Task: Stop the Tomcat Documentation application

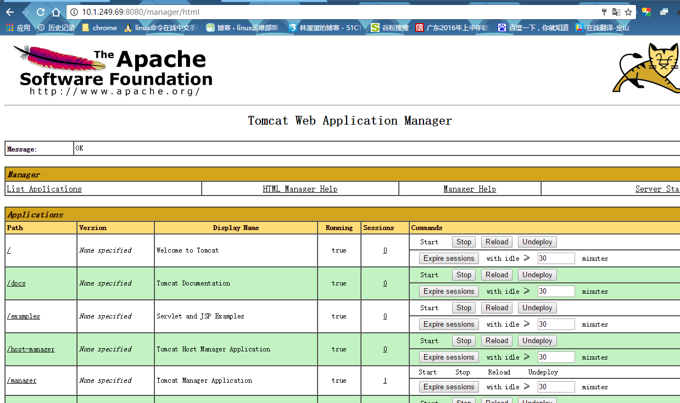Action: tap(464, 275)
